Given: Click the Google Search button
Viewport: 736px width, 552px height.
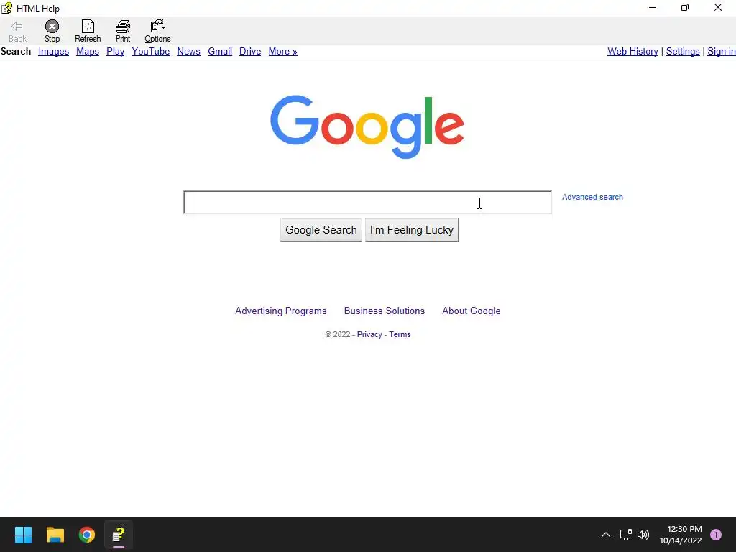Looking at the screenshot, I should (321, 230).
